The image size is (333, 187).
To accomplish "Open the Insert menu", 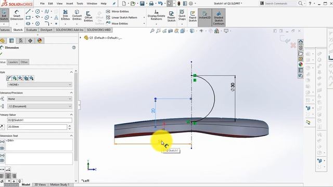I will [69, 4].
